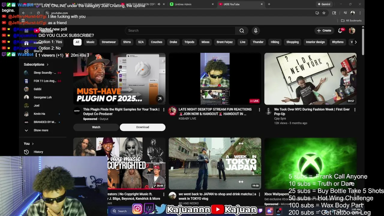Show more filter chips with right arrow
The image size is (384, 216).
pos(355,42)
